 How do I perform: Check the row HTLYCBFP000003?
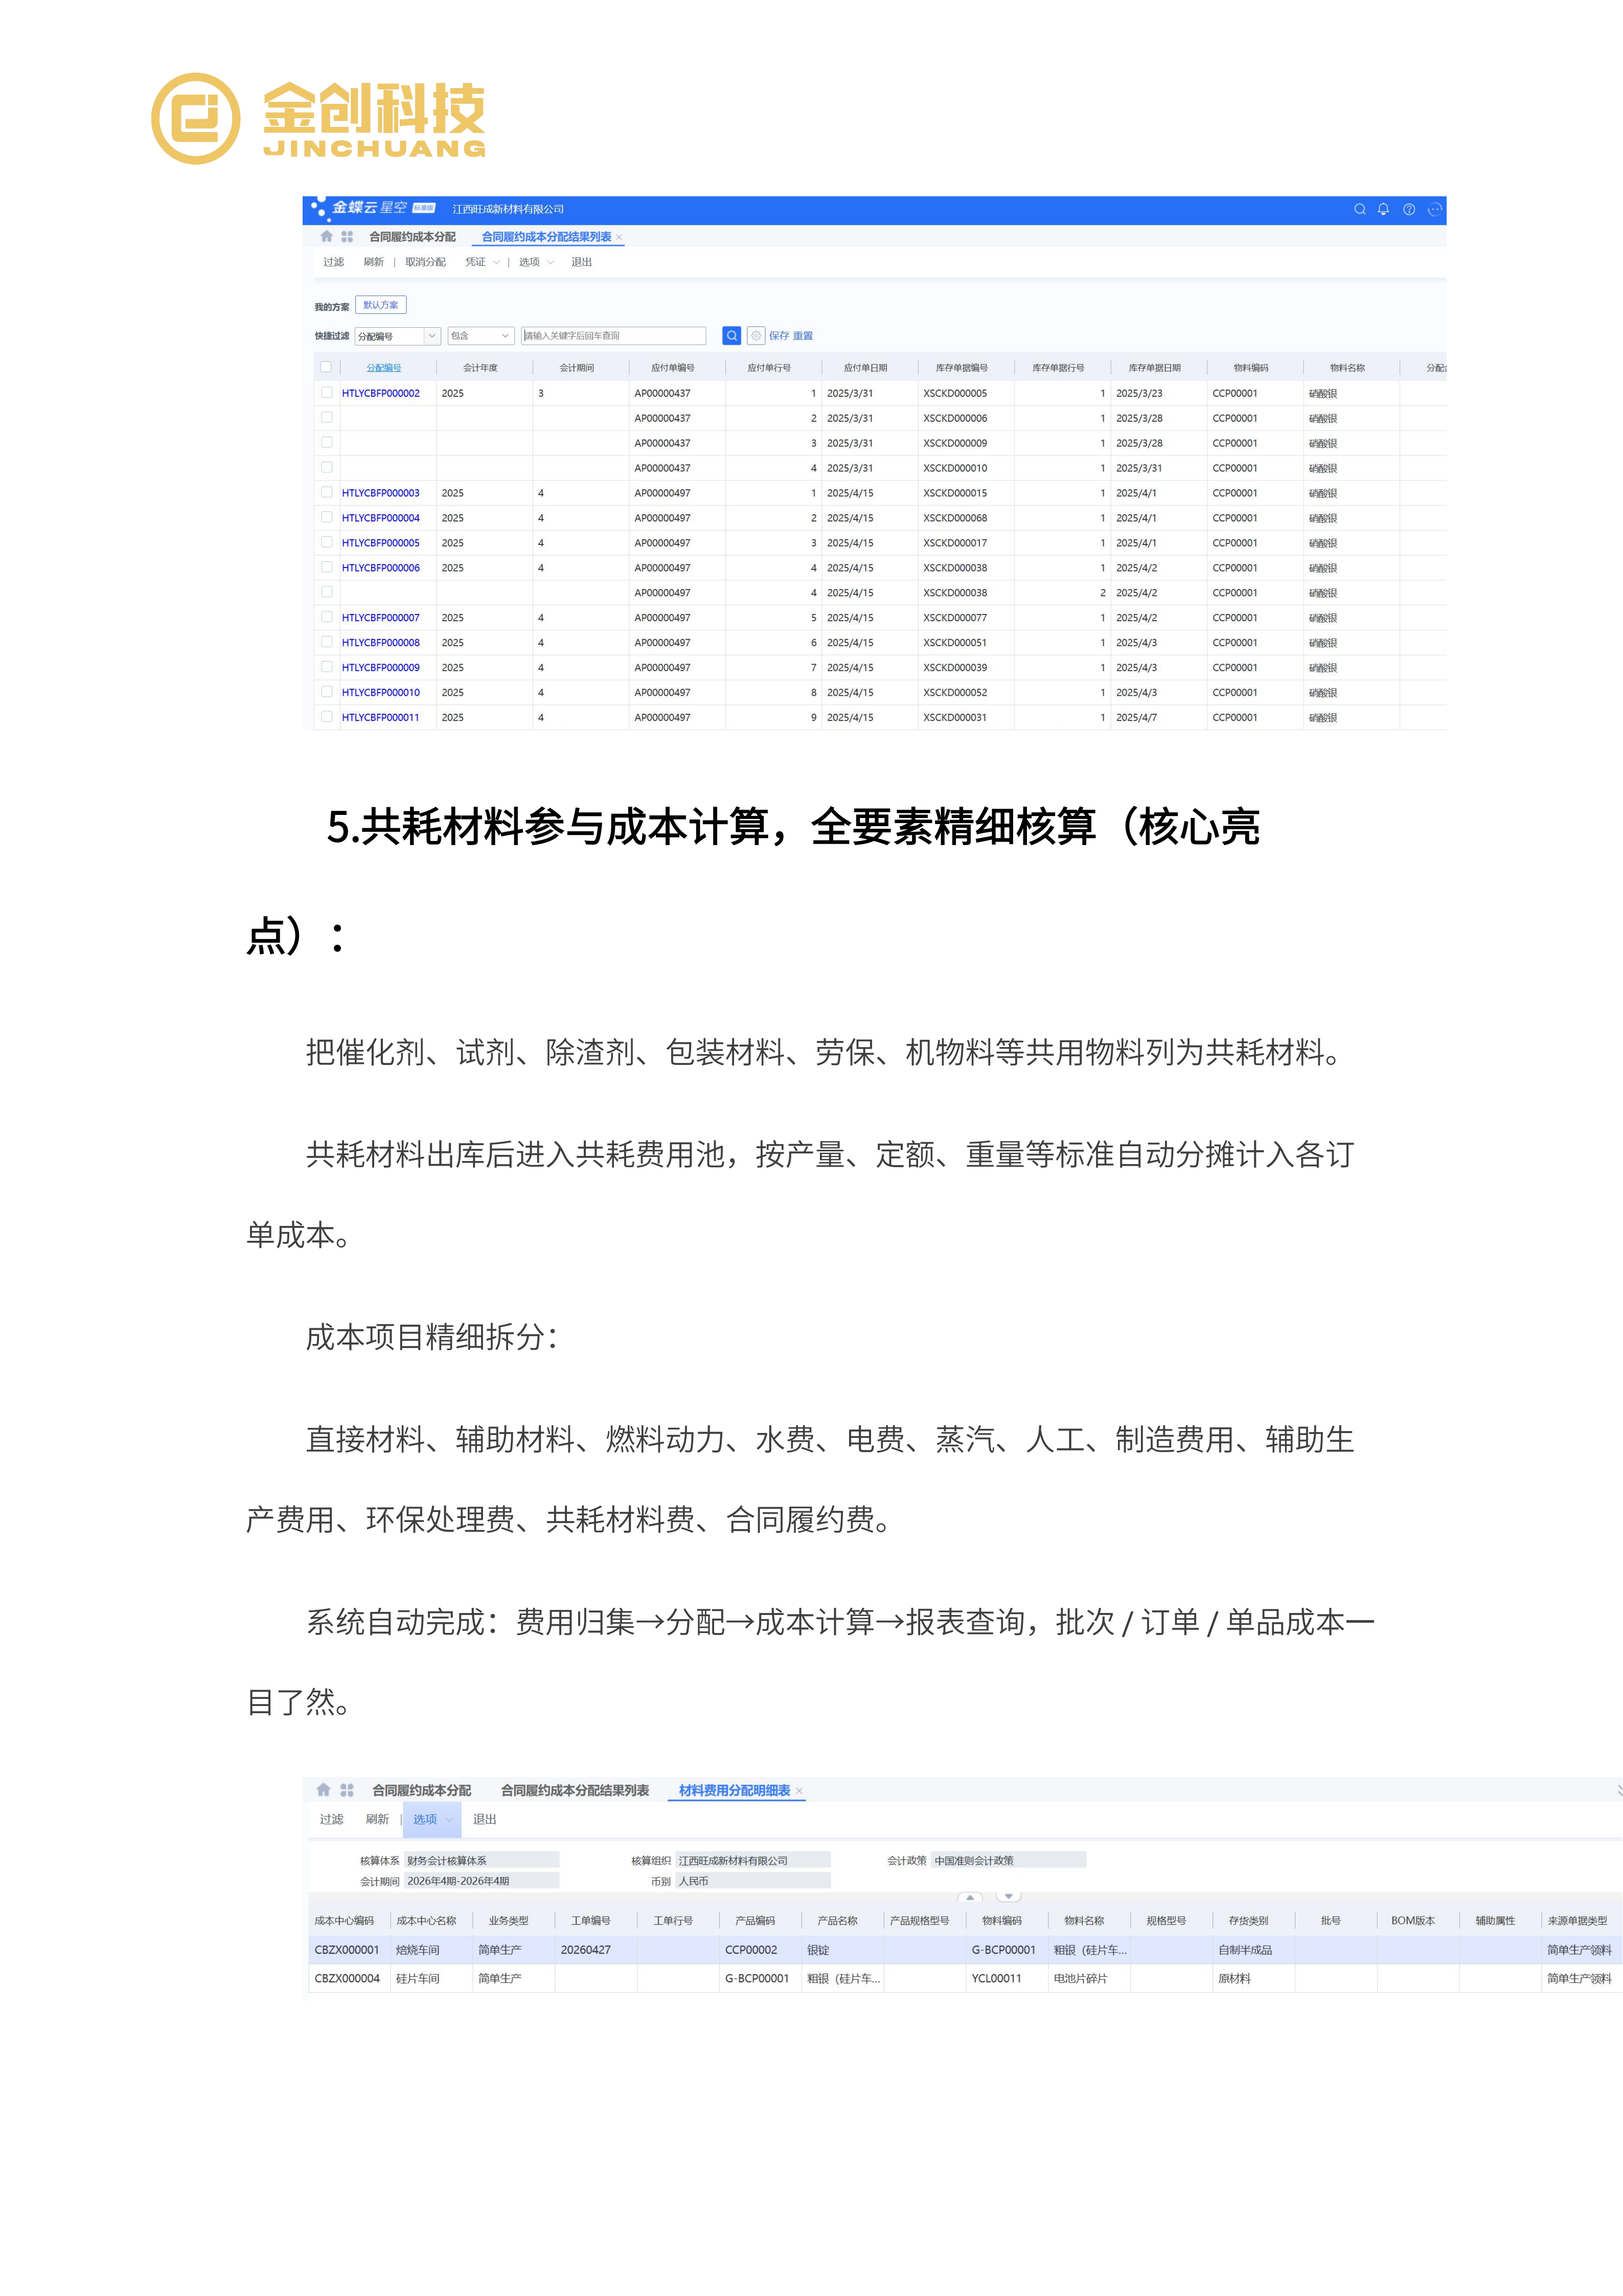pyautogui.click(x=326, y=492)
